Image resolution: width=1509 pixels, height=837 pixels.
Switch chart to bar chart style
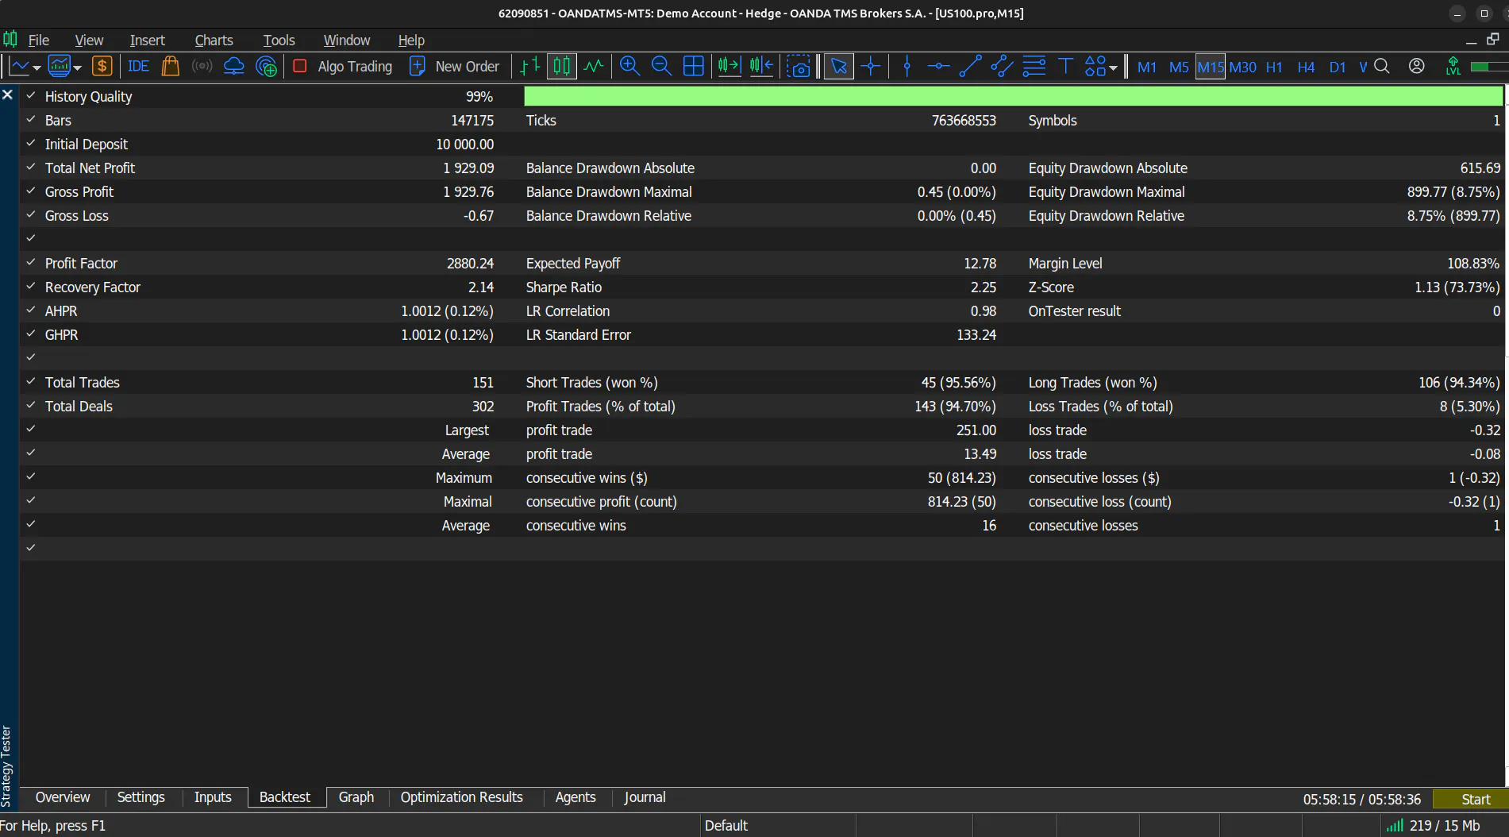coord(529,67)
